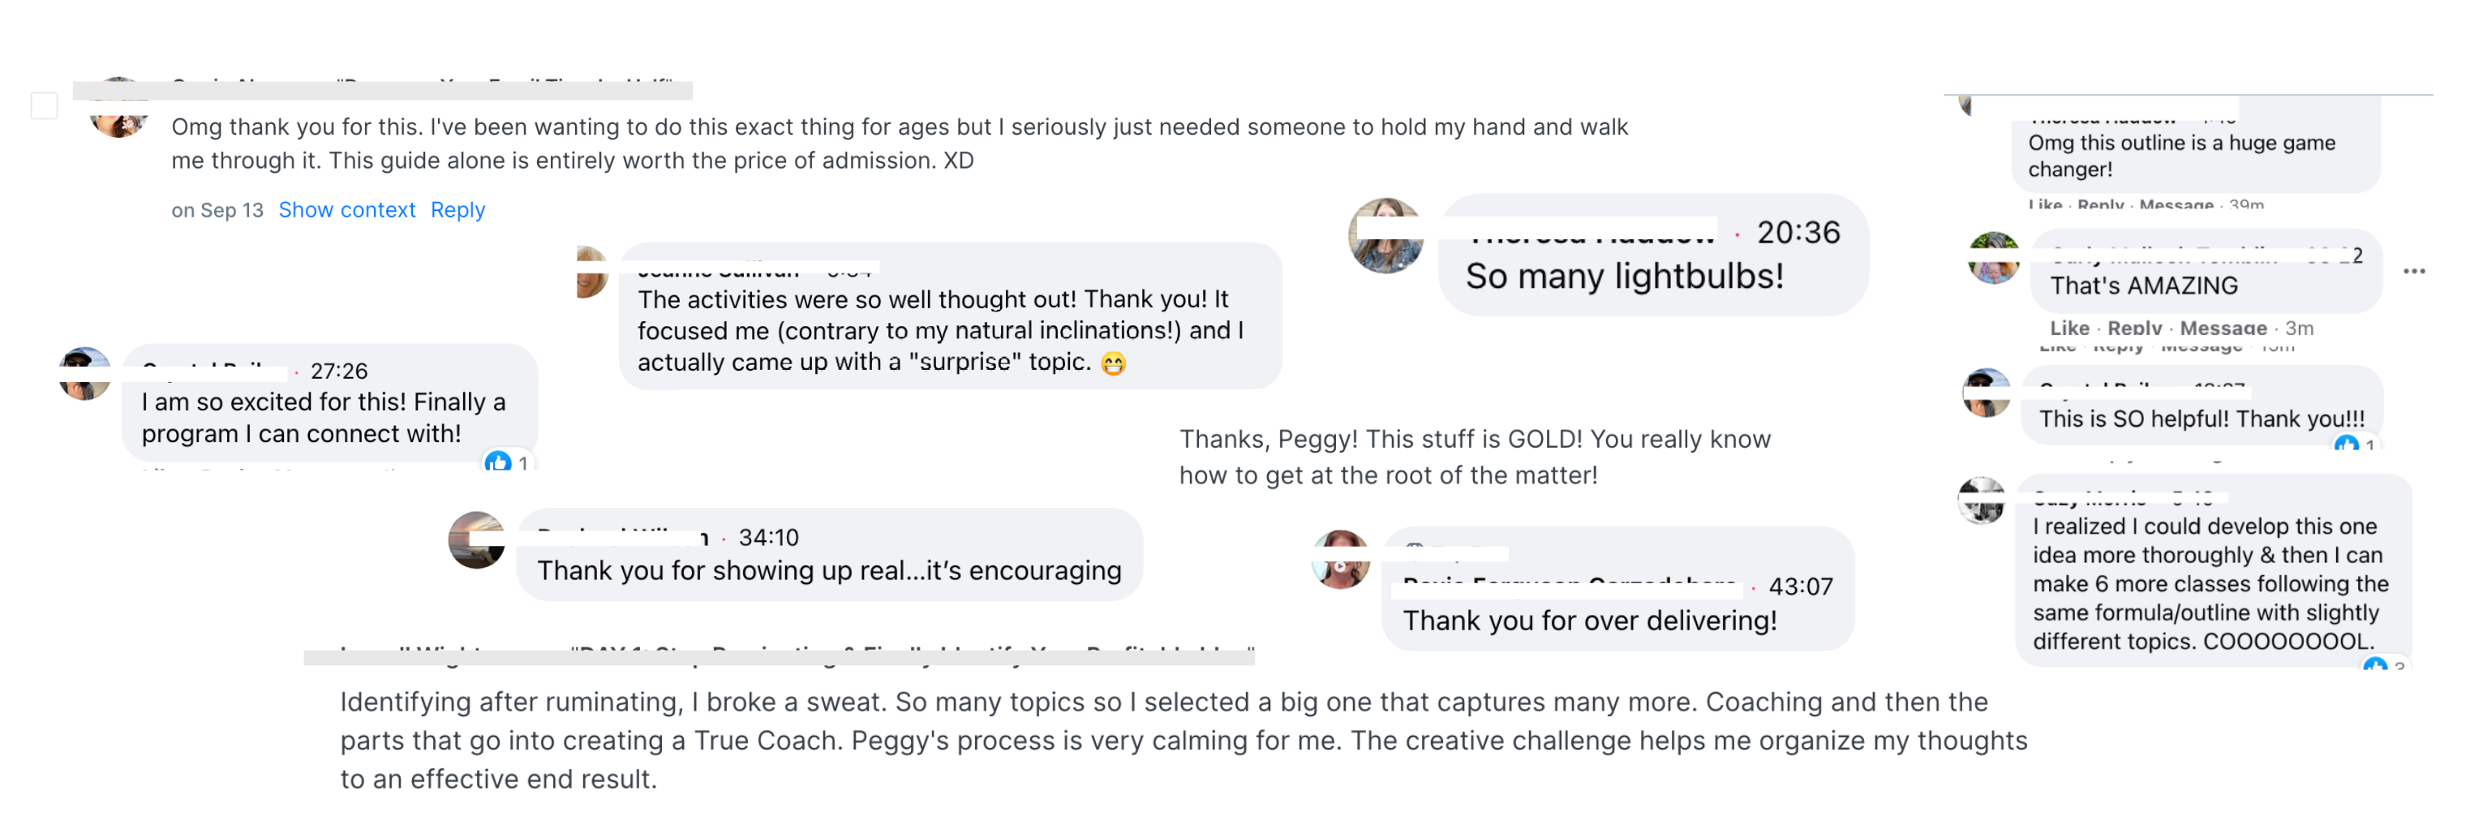Open the three-dot menu beside 'That's AMAZING'
This screenshot has height=829, width=2483.
pyautogui.click(x=2413, y=272)
